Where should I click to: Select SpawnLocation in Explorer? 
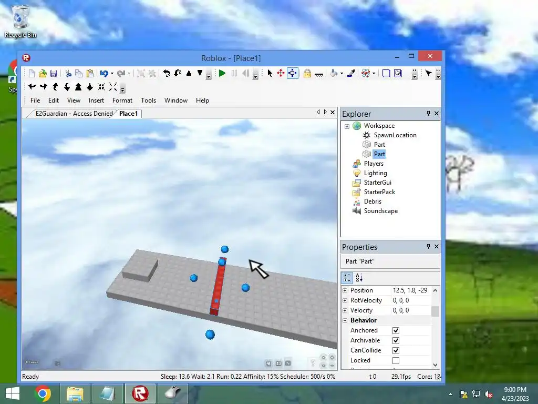pyautogui.click(x=395, y=135)
